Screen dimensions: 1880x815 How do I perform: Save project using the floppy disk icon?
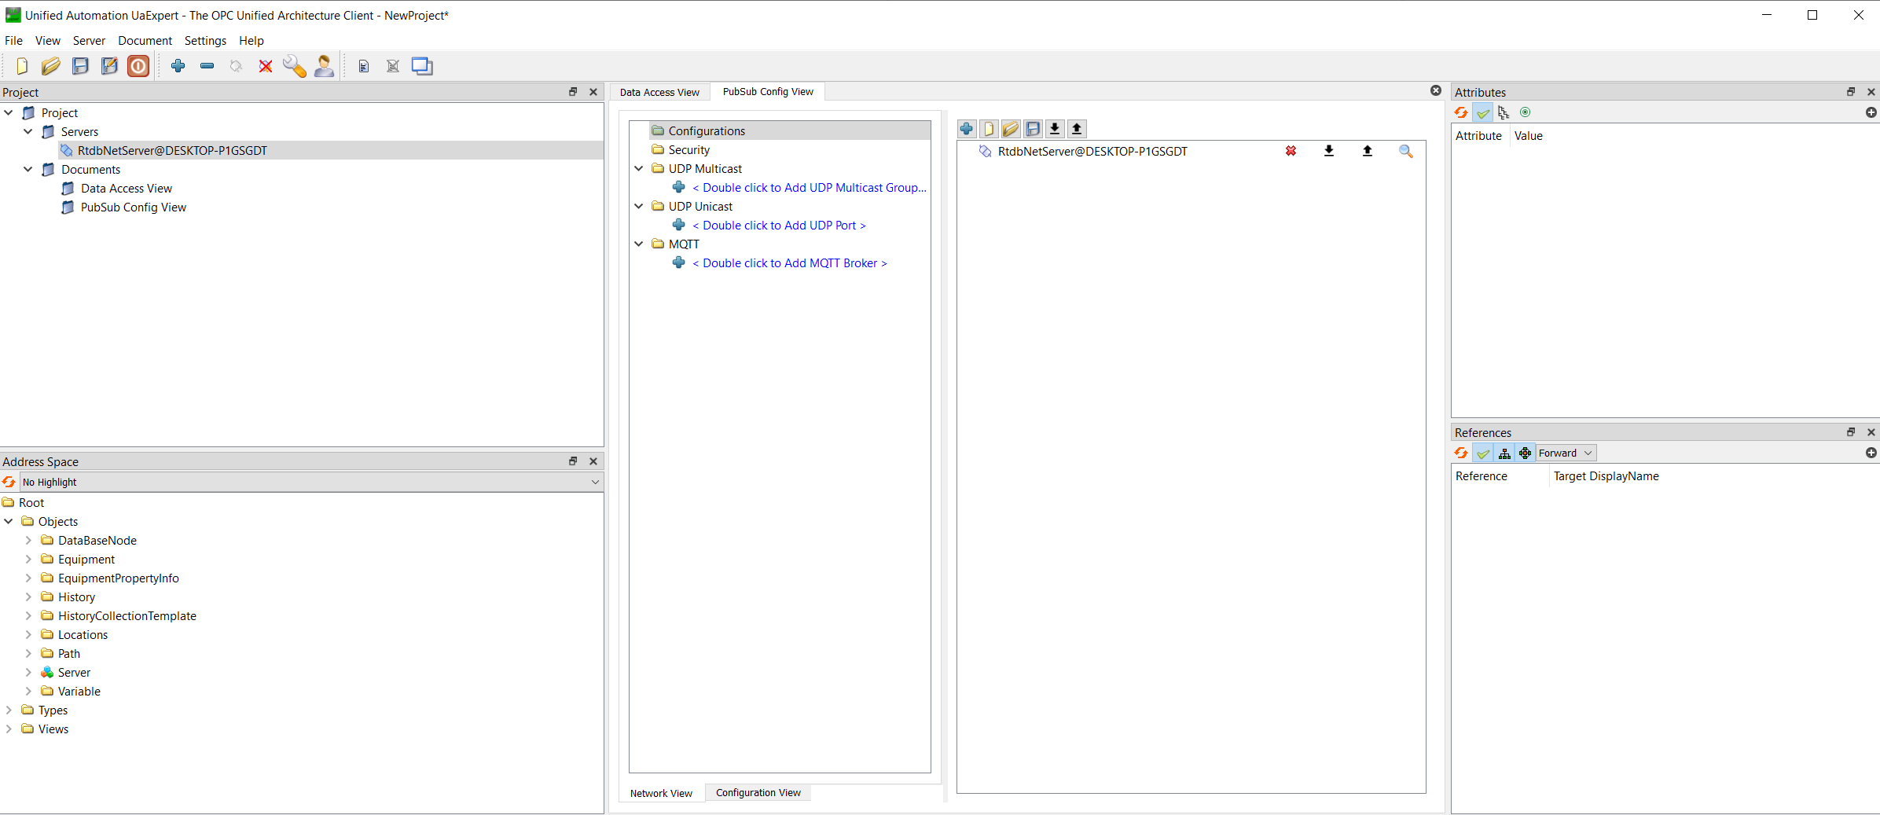(80, 66)
